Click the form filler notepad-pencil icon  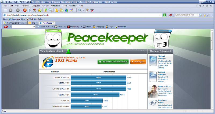(71, 10)
